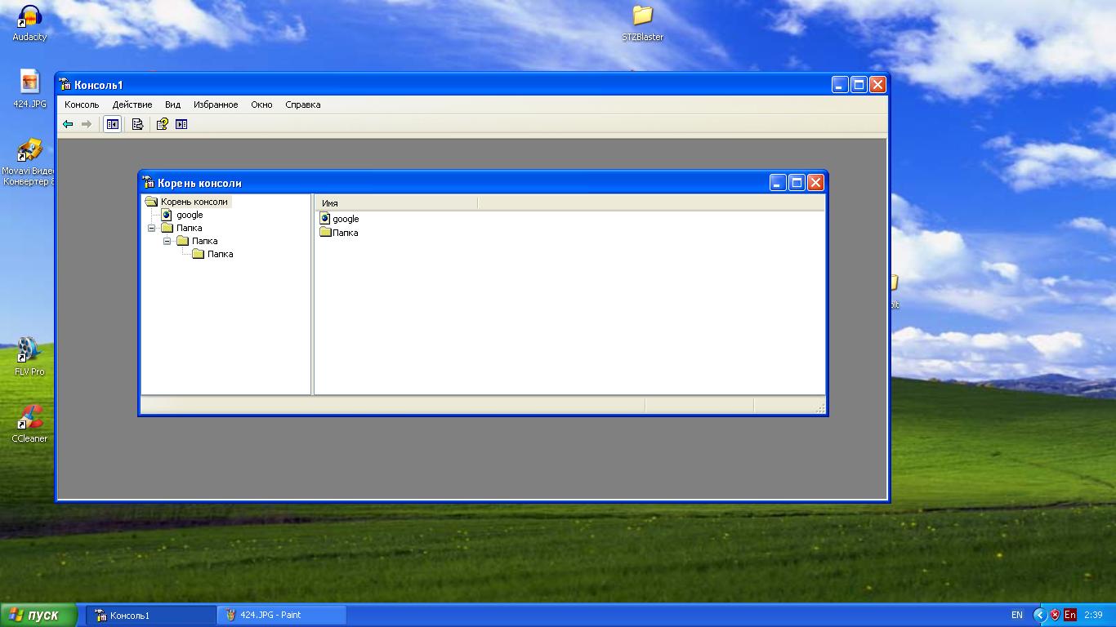Minimize the Корень консоли child window
1116x627 pixels.
point(778,182)
